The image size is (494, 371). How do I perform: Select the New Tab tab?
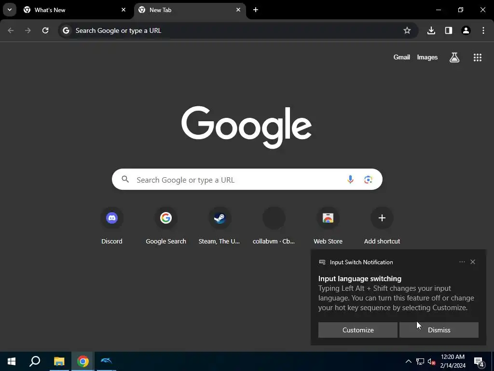point(190,10)
